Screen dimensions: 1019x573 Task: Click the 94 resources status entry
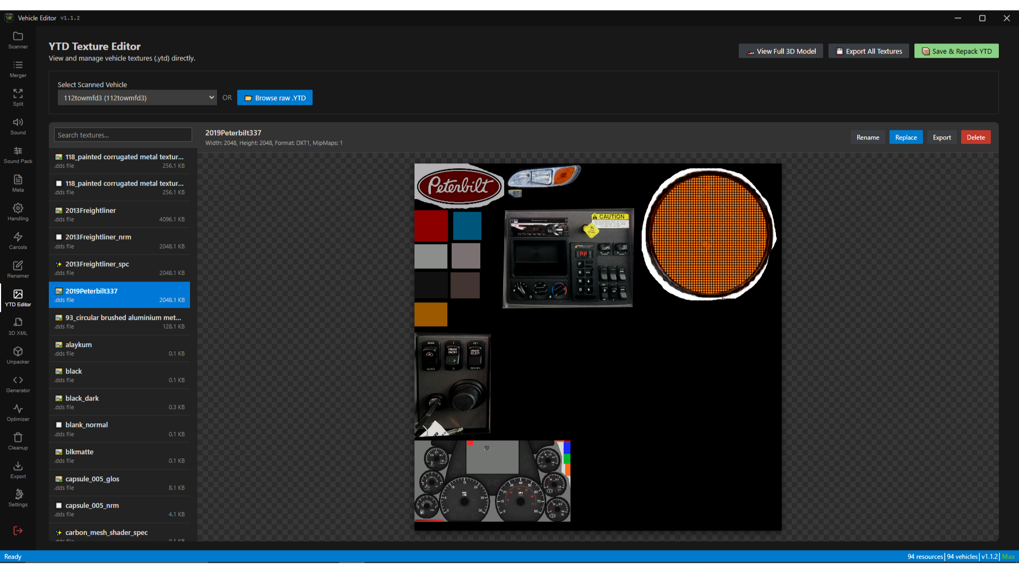[925, 557]
